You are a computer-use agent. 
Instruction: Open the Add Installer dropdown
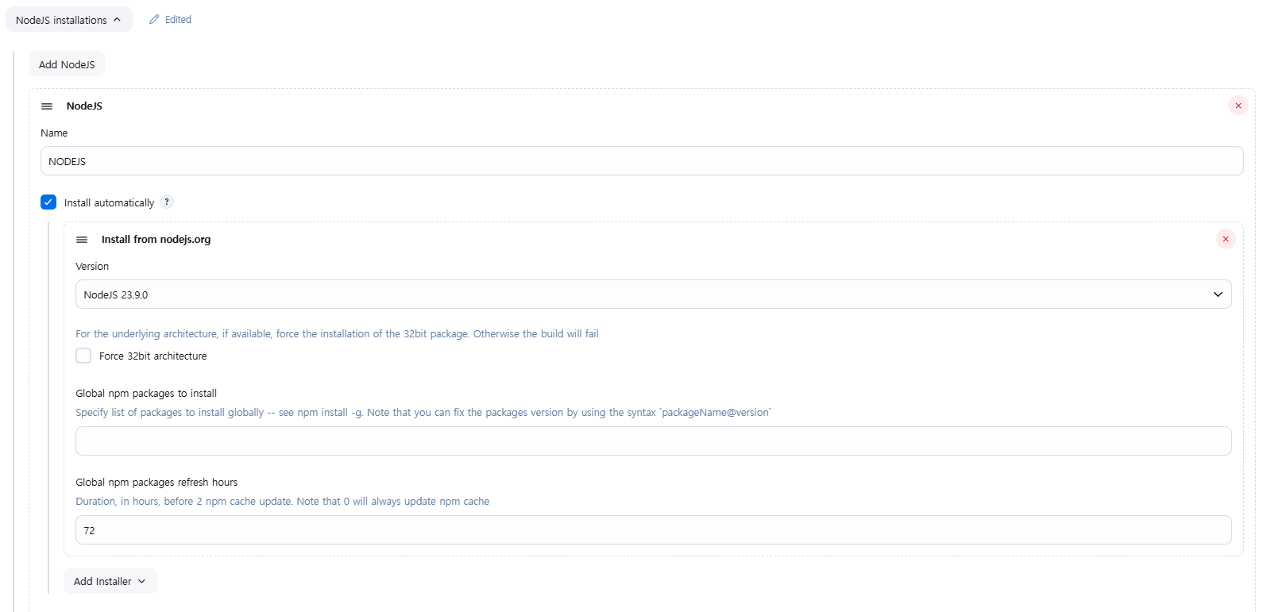coord(110,581)
